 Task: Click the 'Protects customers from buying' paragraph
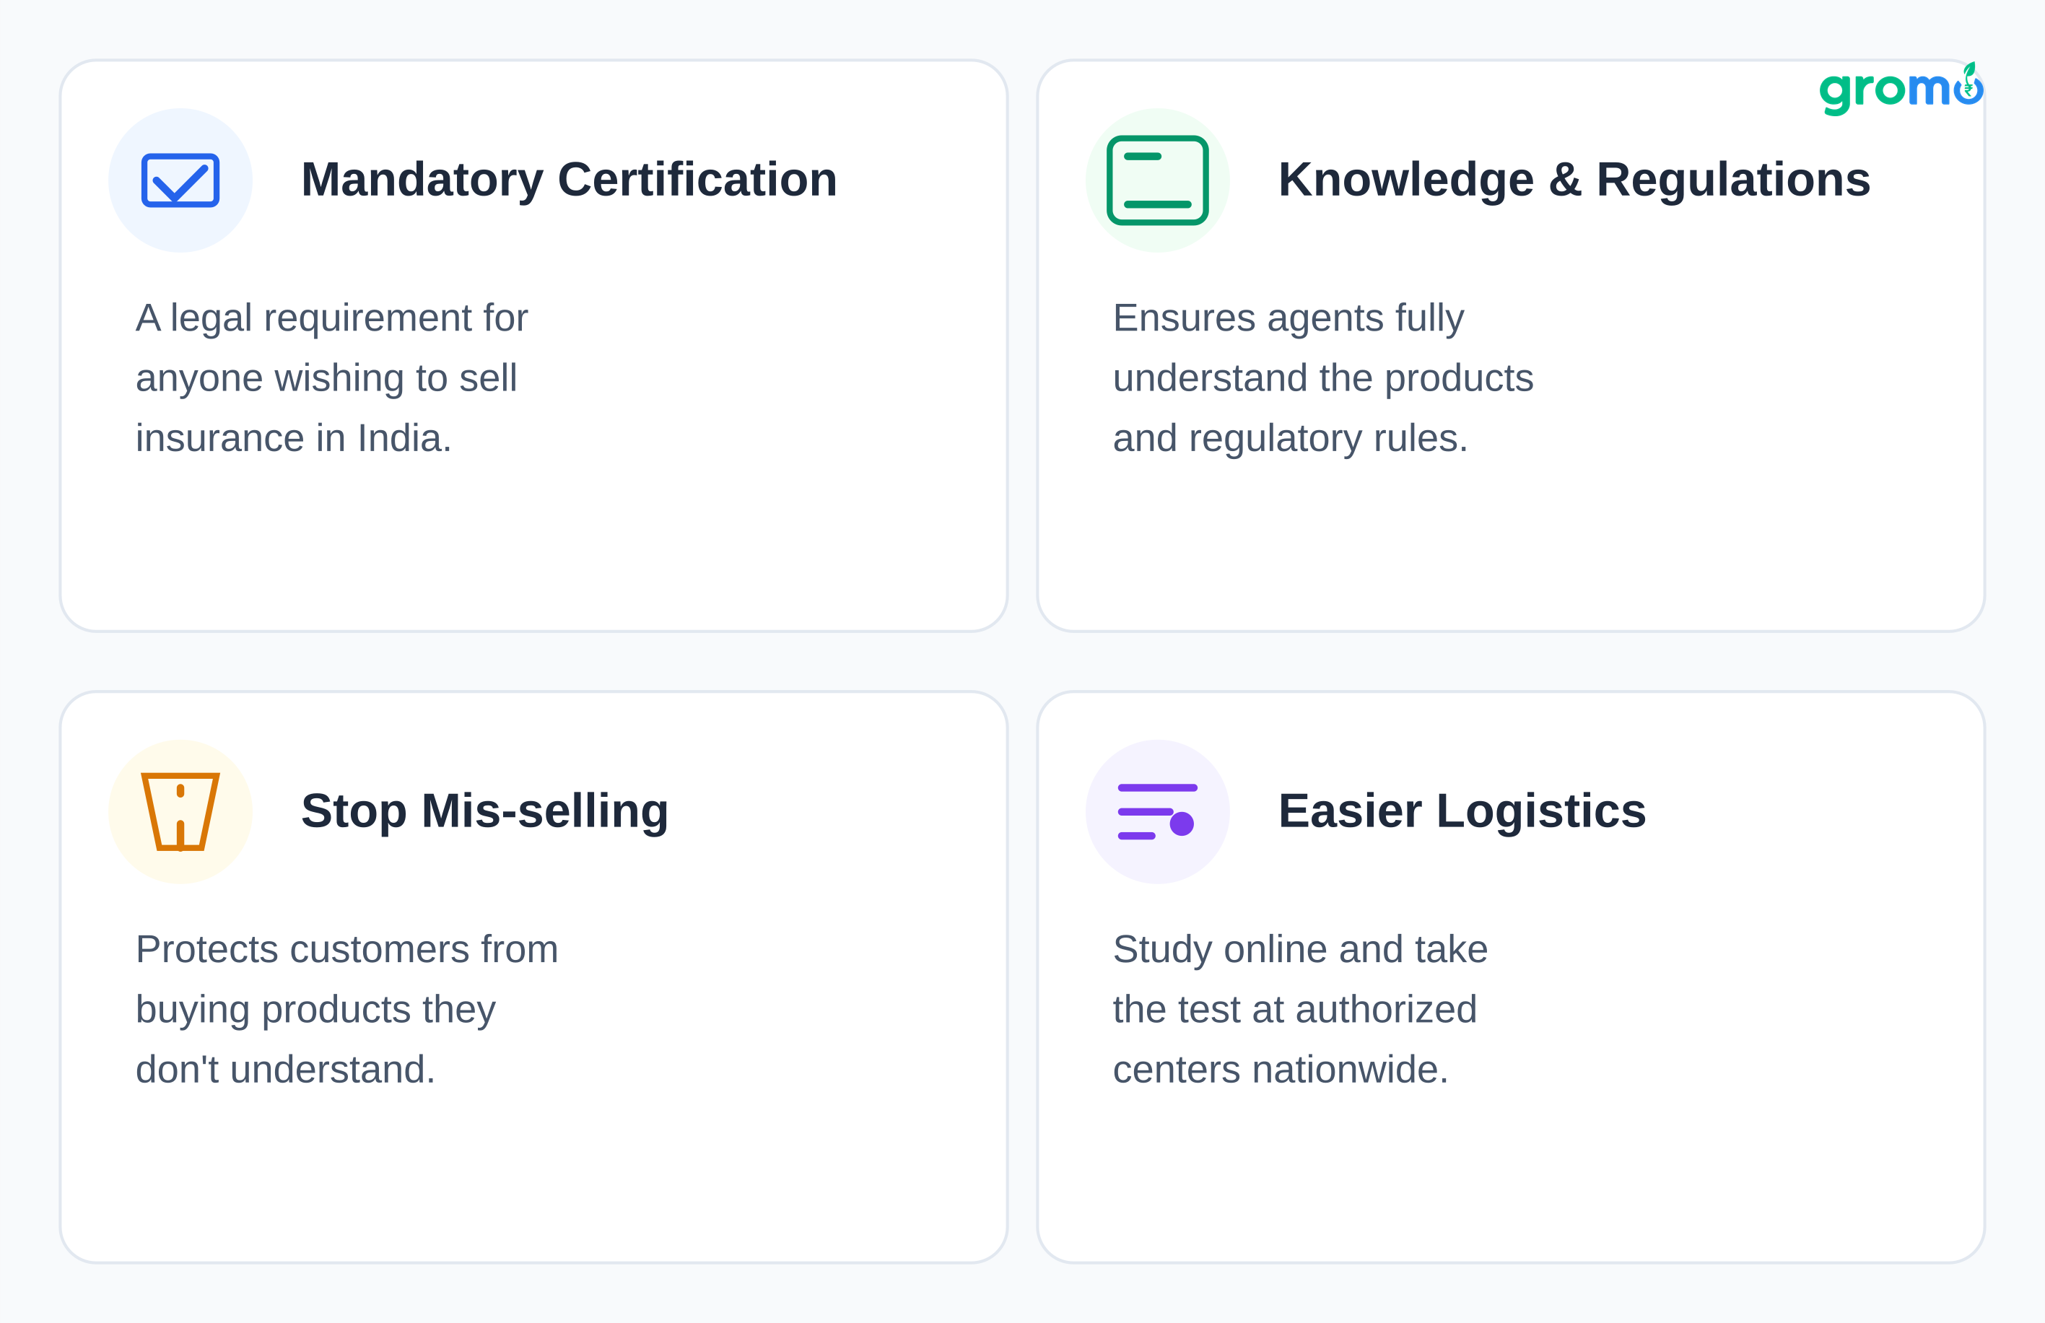(x=347, y=1010)
